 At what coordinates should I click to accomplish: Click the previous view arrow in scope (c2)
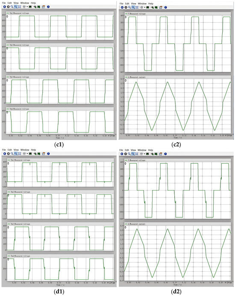click(122, 7)
